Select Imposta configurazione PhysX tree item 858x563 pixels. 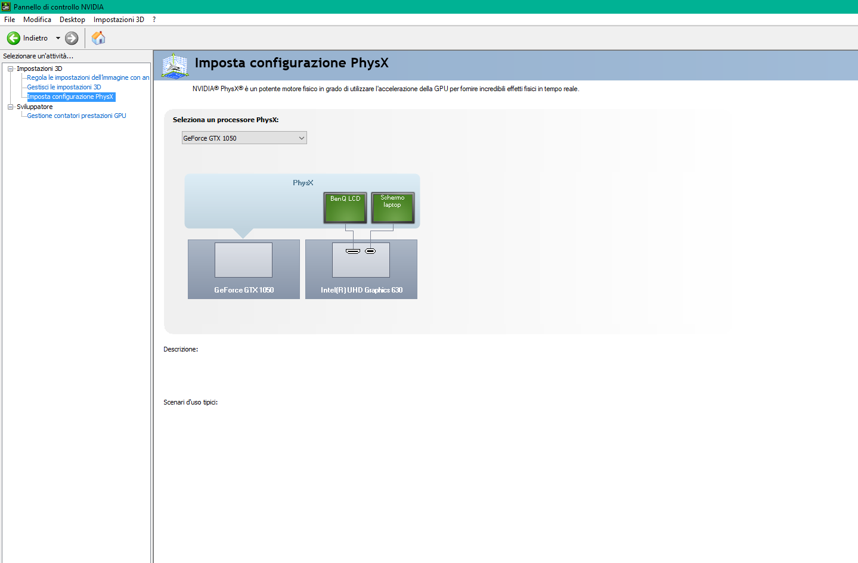[70, 97]
